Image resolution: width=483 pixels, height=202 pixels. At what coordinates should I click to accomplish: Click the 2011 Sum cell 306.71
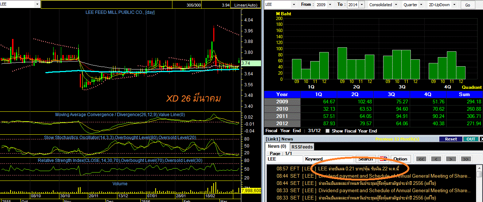pyautogui.click(x=464, y=116)
